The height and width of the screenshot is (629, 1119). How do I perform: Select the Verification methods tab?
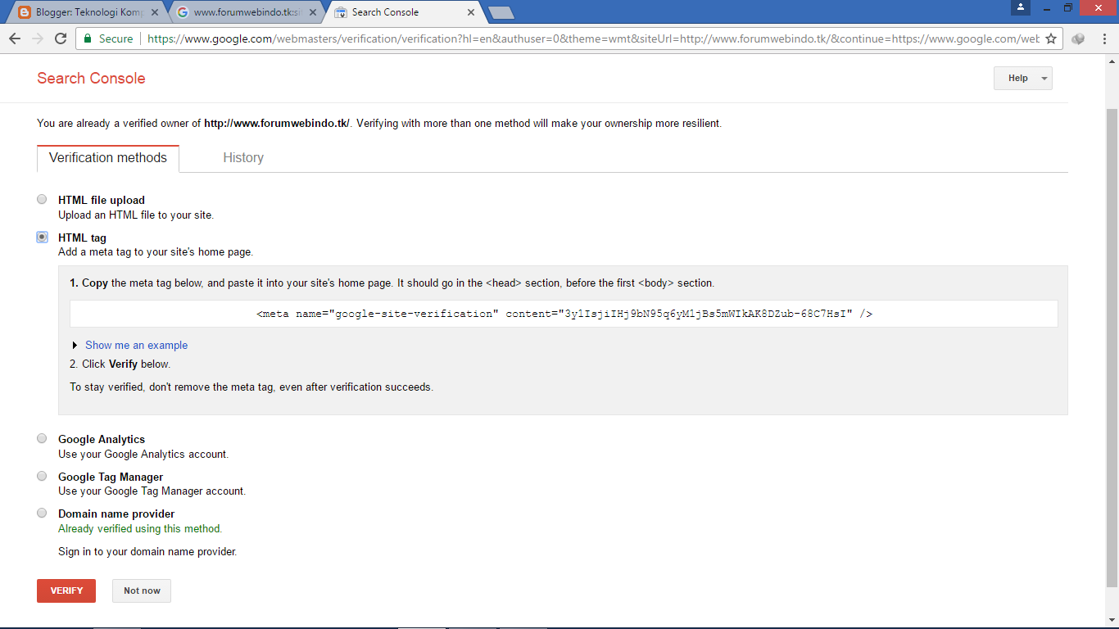108,158
